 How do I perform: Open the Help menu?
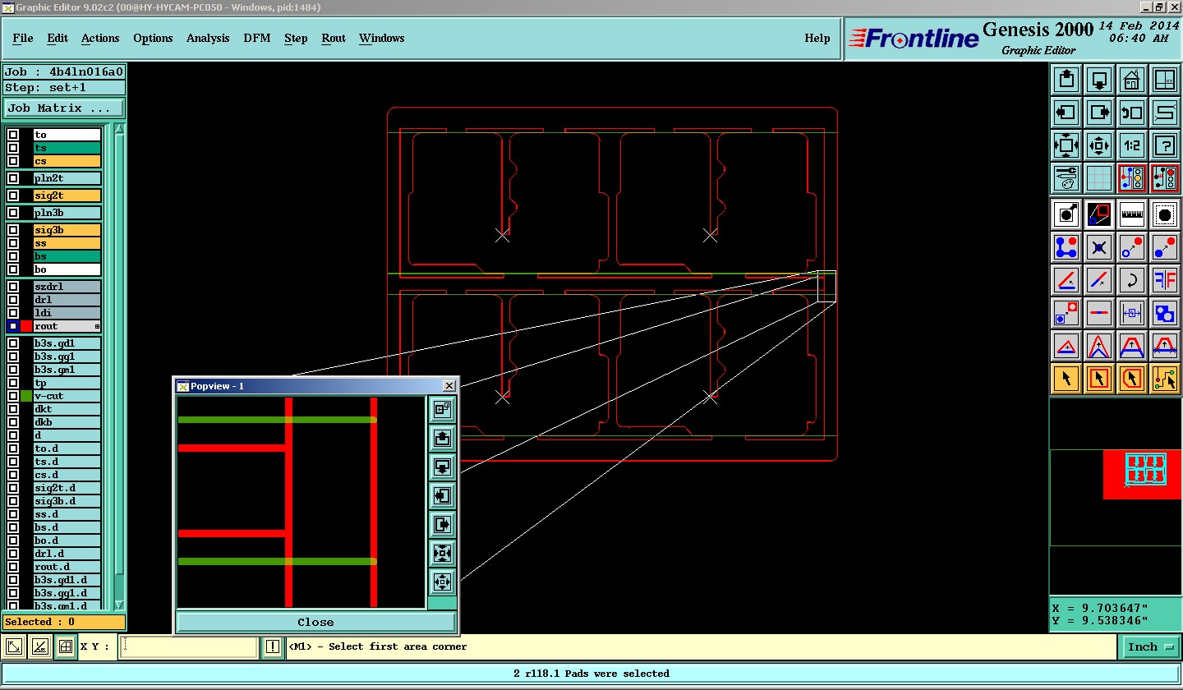[817, 38]
